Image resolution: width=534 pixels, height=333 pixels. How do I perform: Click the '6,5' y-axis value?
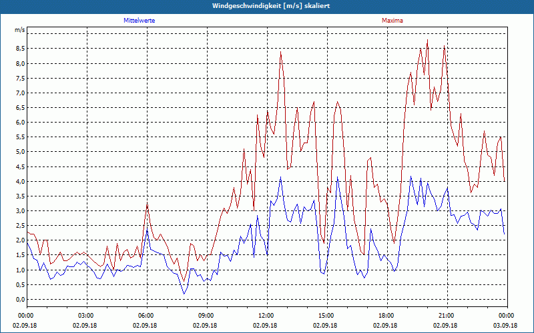(21, 108)
